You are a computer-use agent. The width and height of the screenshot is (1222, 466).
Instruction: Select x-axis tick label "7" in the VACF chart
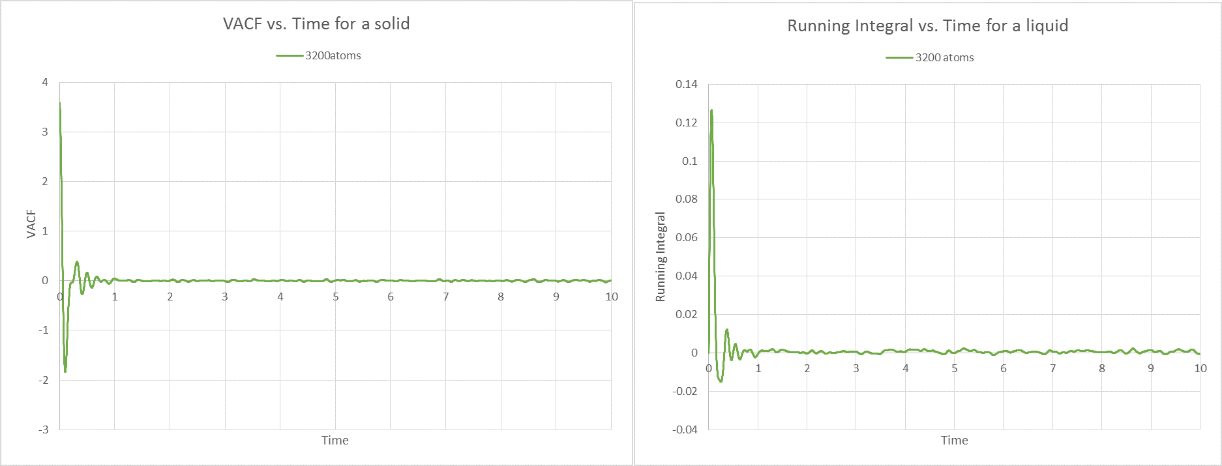[x=446, y=297]
